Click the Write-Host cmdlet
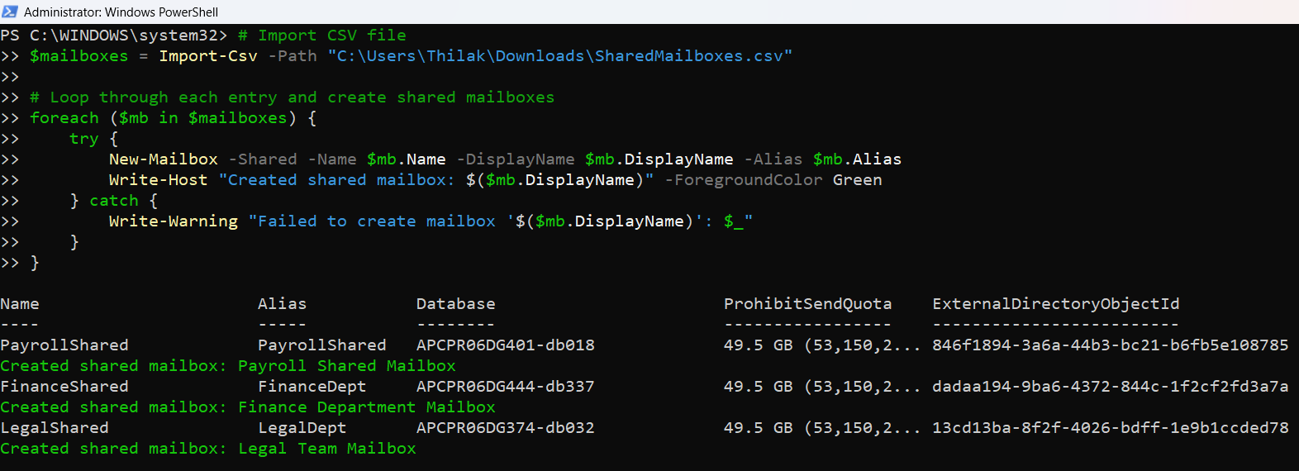This screenshot has height=471, width=1299. tap(158, 180)
